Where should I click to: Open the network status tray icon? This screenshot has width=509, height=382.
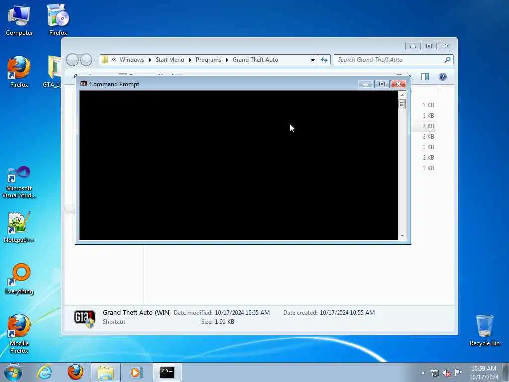[434, 373]
